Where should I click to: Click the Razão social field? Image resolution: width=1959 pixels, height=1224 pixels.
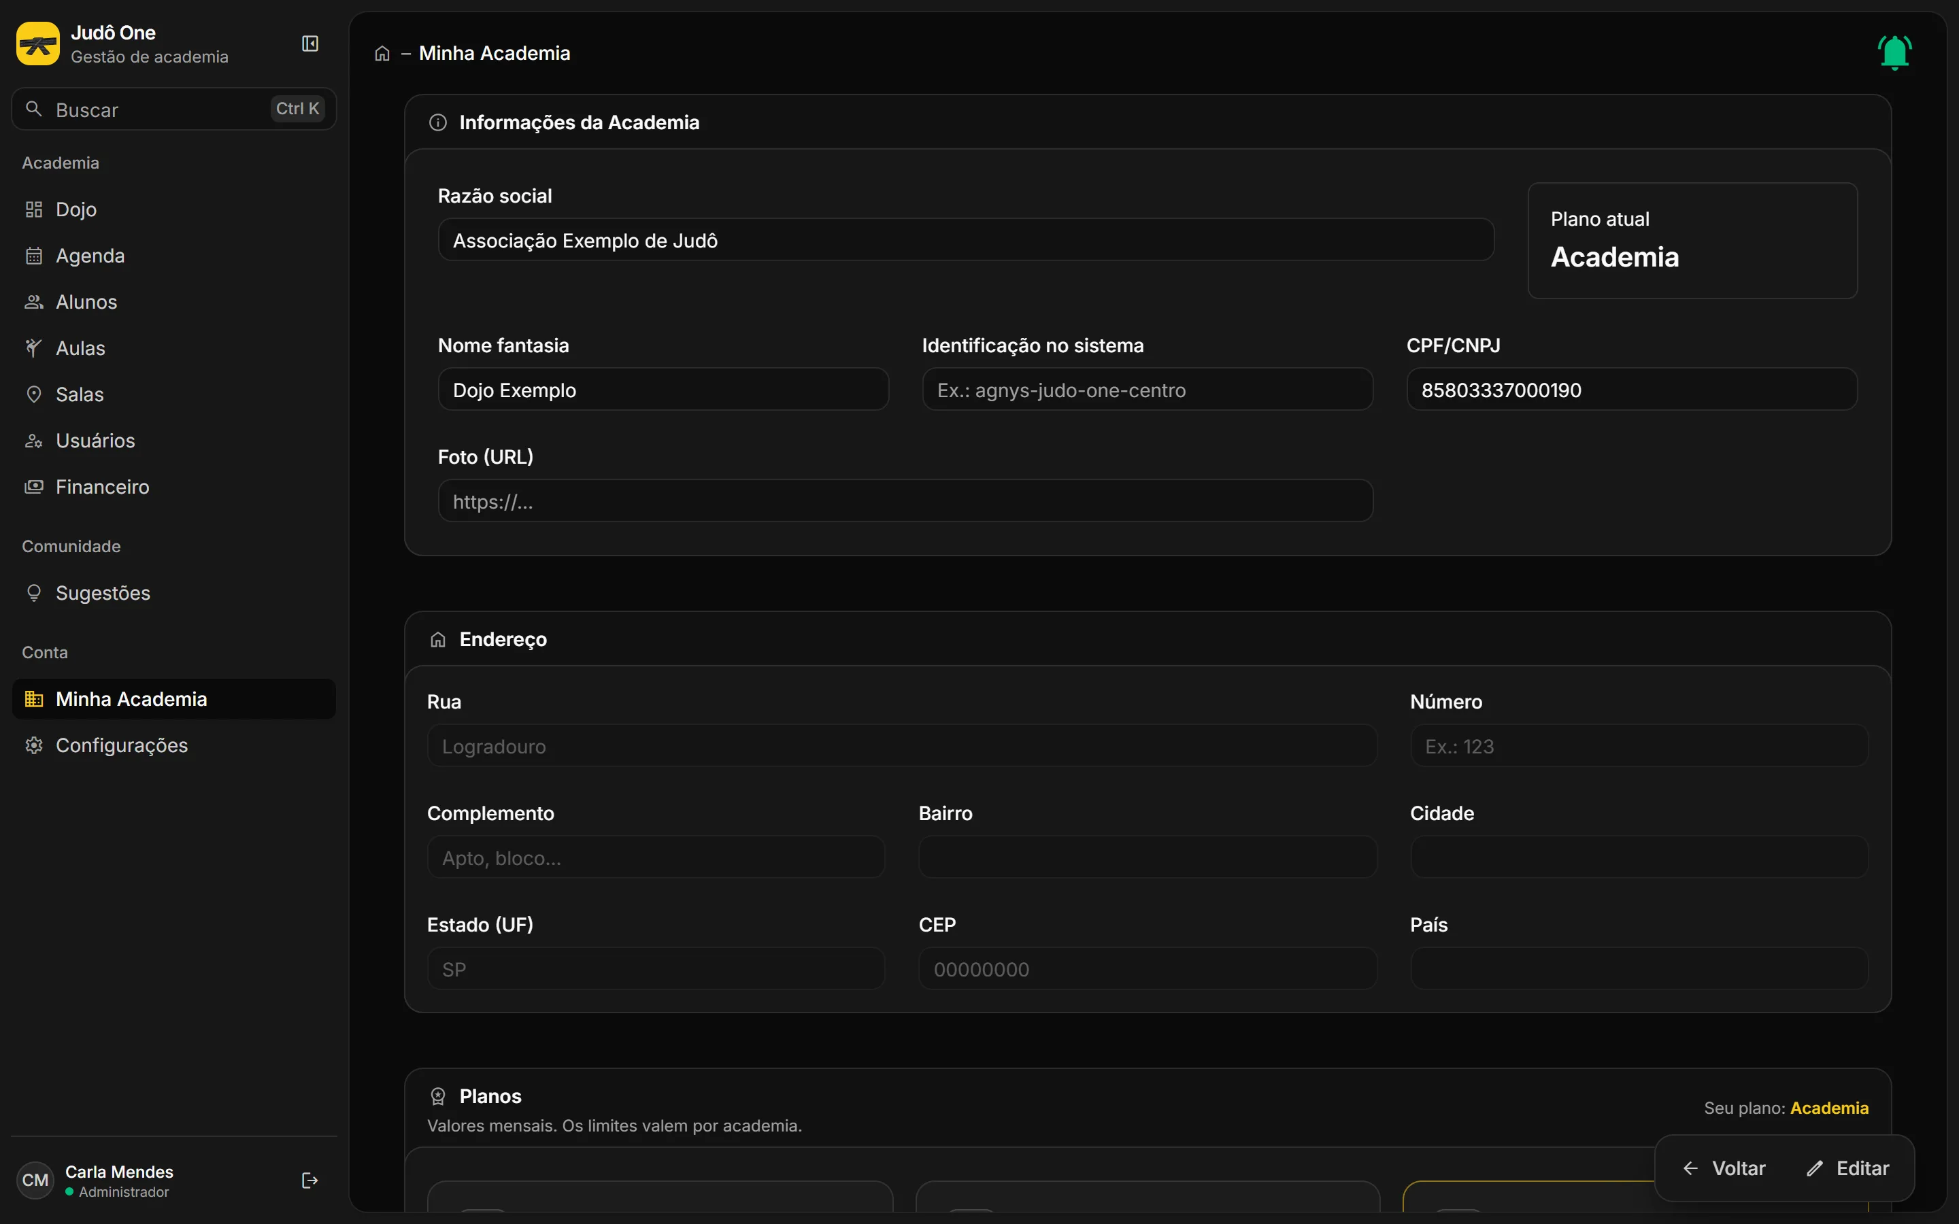pos(966,239)
